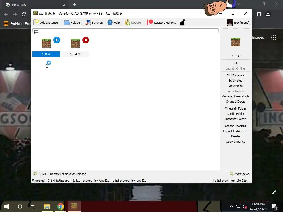Click Change Group
This screenshot has height=212, width=283.
(x=235, y=102)
